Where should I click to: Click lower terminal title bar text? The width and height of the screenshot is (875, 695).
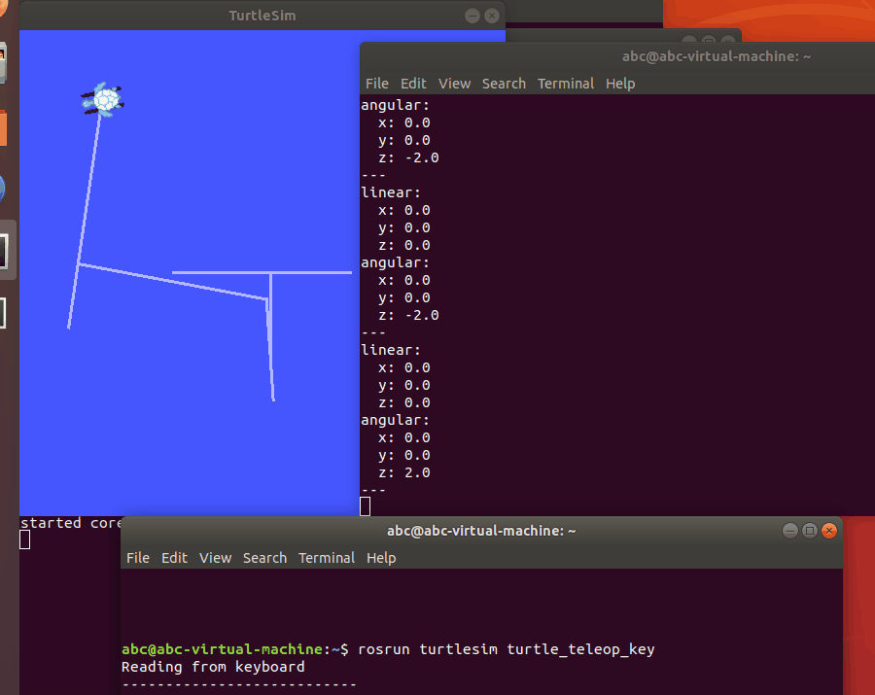(x=481, y=531)
